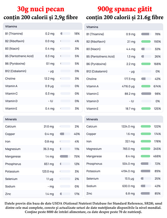Click the spinach Vitamin E 125% green bar

click(146, 108)
